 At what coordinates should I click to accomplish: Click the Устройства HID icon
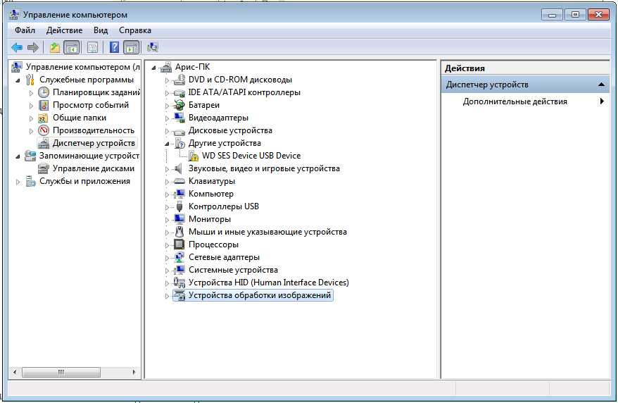click(179, 283)
